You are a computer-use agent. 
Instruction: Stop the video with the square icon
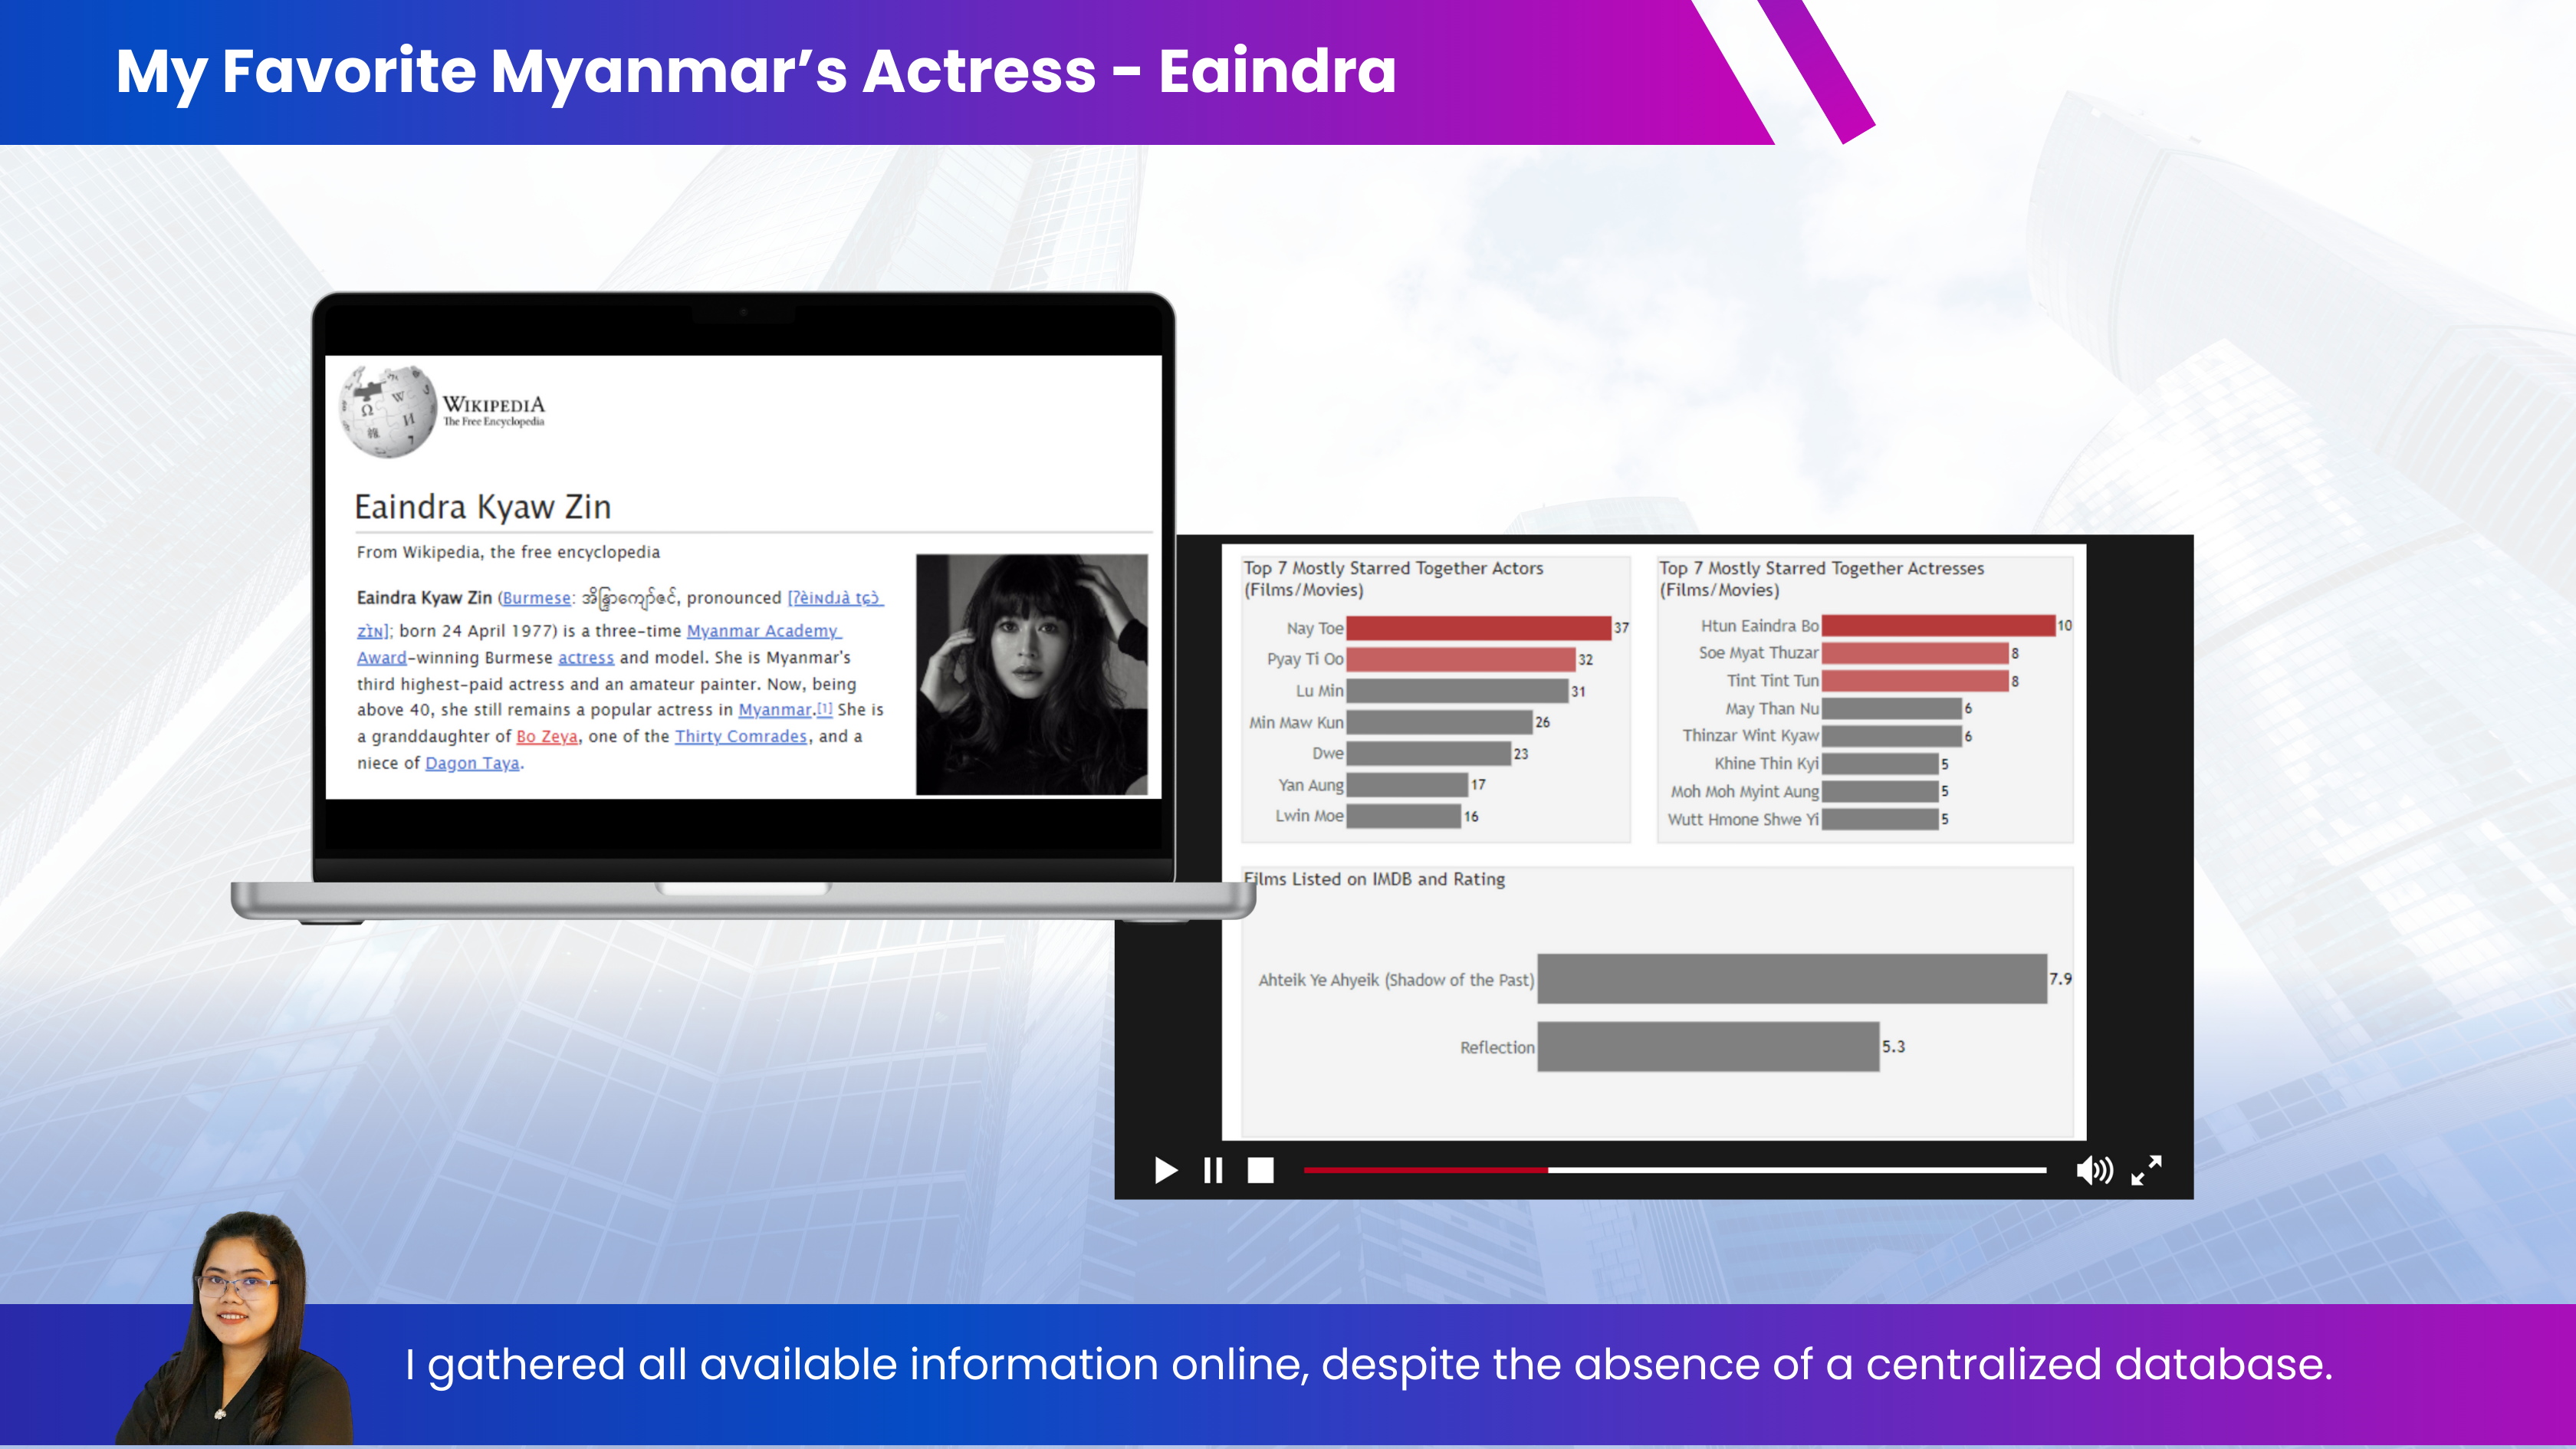click(1261, 1170)
